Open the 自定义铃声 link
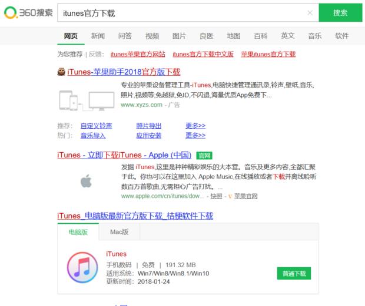Screen dimensions: 365x306 (x=96, y=126)
